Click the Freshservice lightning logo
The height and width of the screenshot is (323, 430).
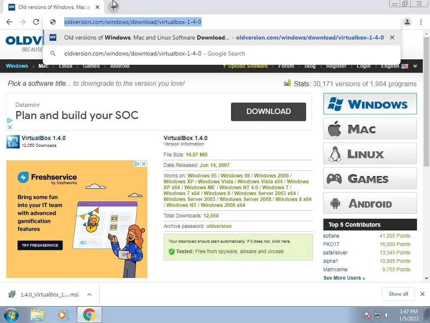(23, 177)
